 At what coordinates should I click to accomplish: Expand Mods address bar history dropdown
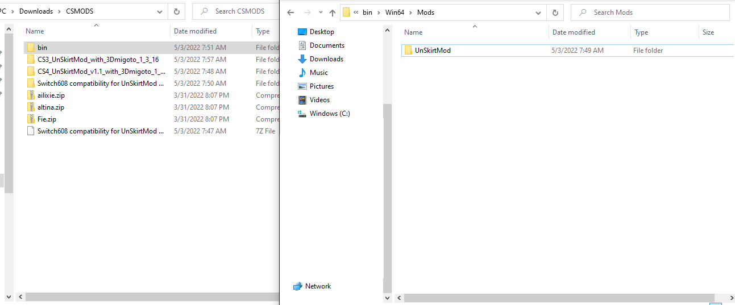(538, 12)
